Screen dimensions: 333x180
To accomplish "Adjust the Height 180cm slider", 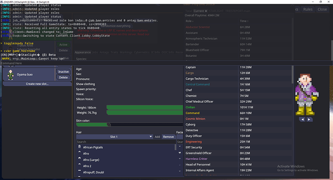I will pyautogui.click(x=145, y=108).
